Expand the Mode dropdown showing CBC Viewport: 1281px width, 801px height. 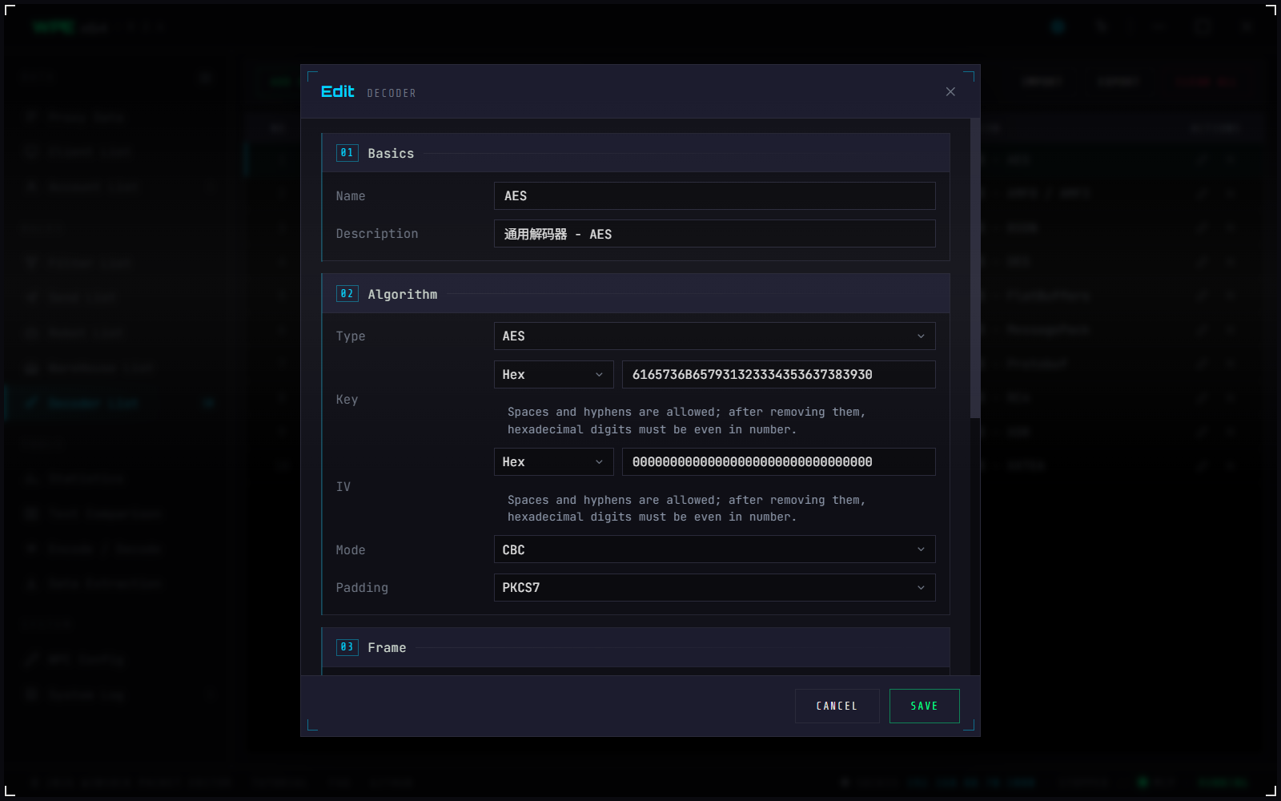tap(714, 550)
